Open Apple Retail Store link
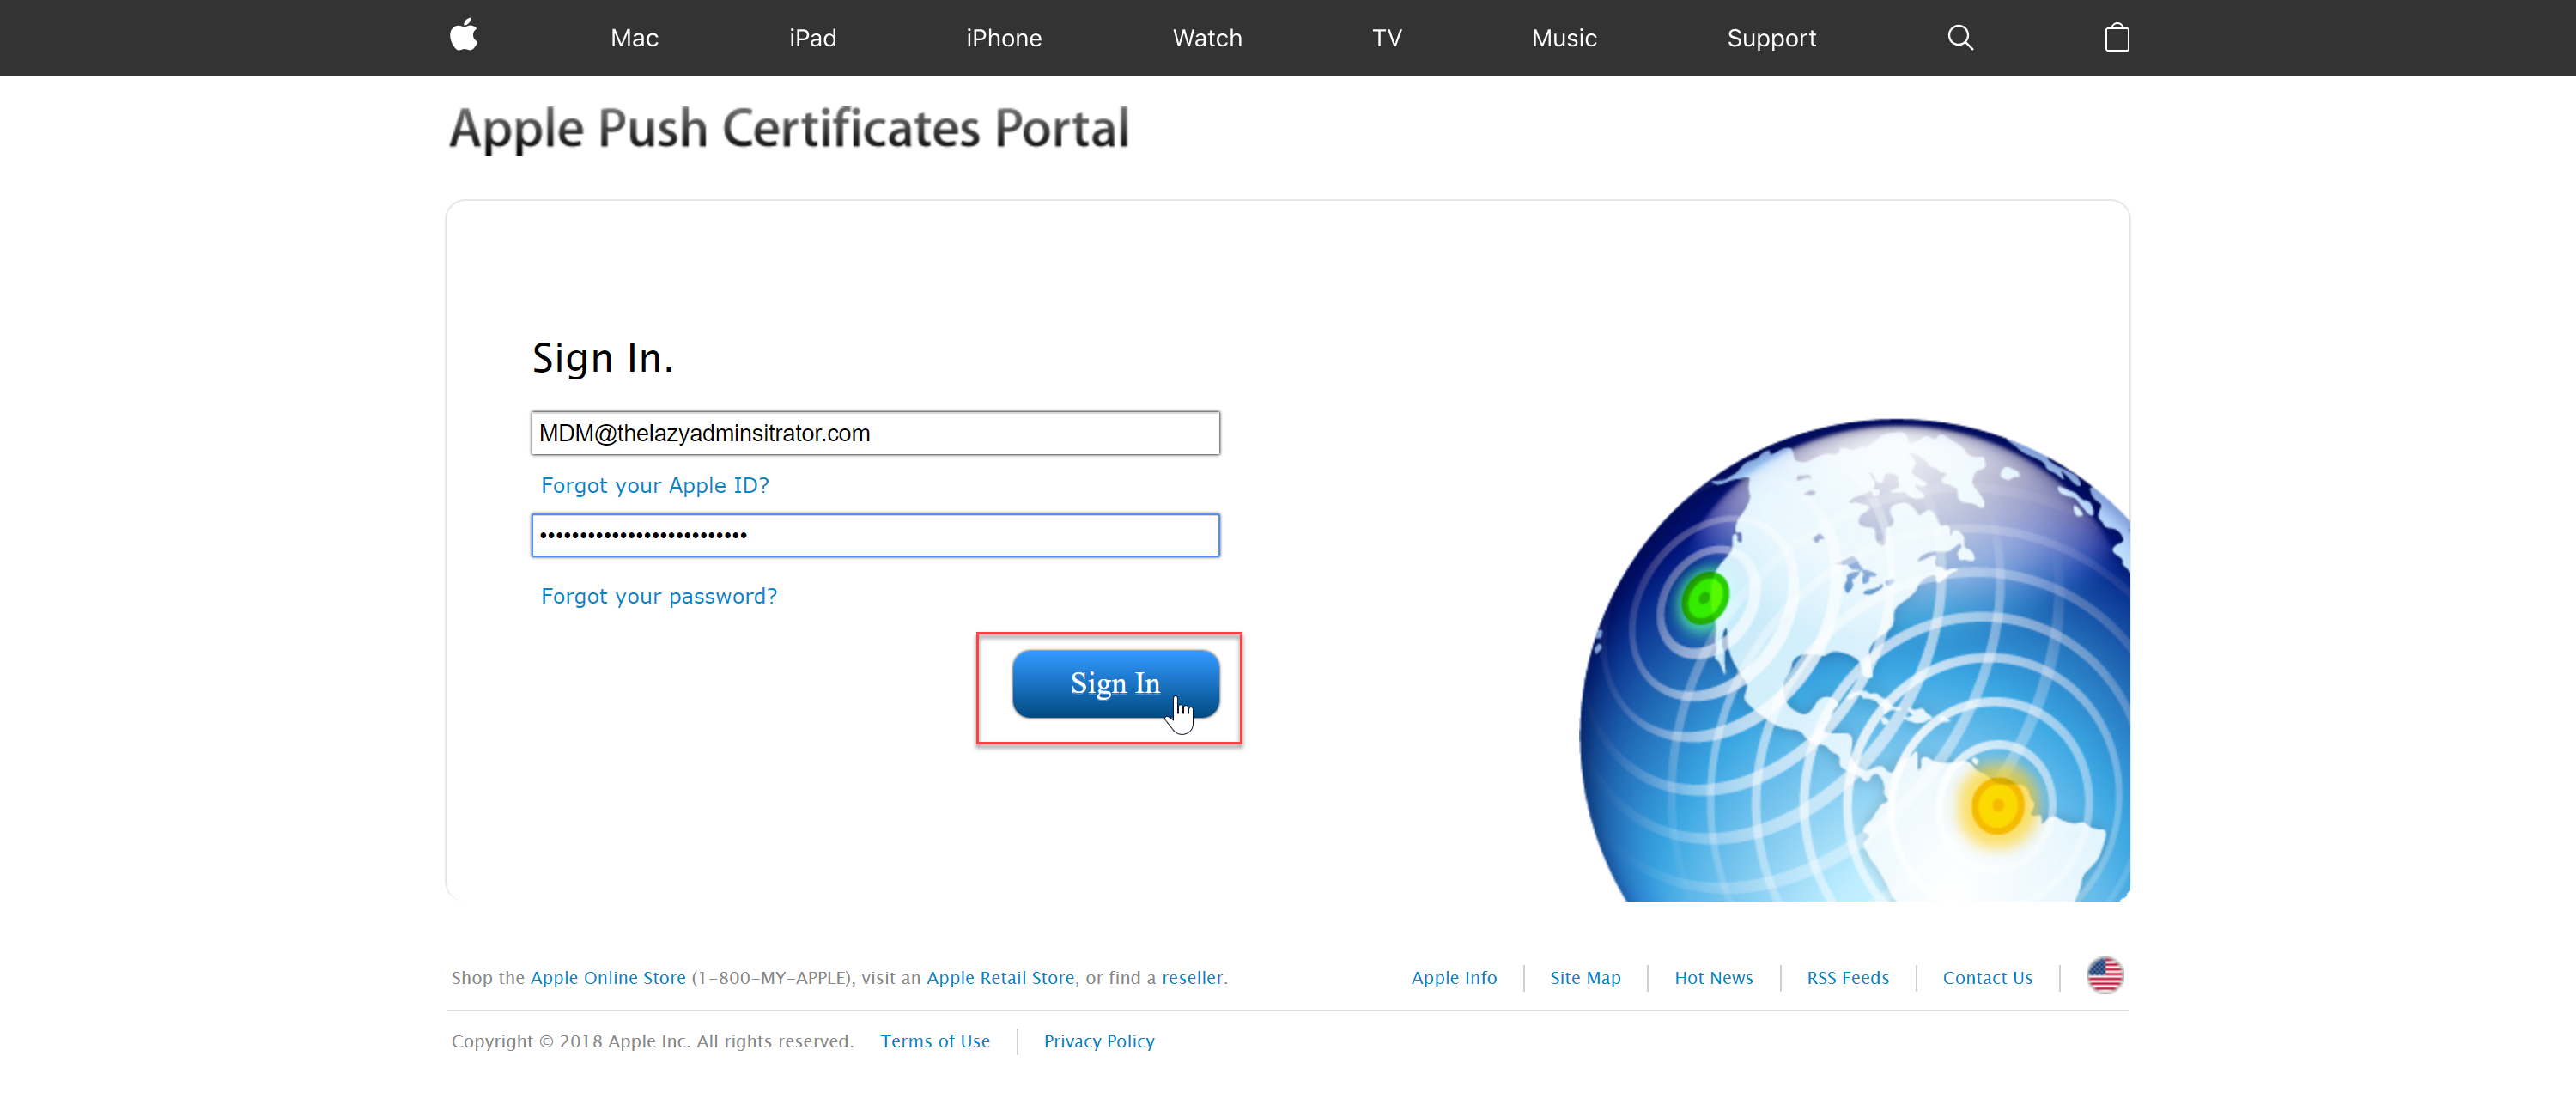 [x=1000, y=978]
